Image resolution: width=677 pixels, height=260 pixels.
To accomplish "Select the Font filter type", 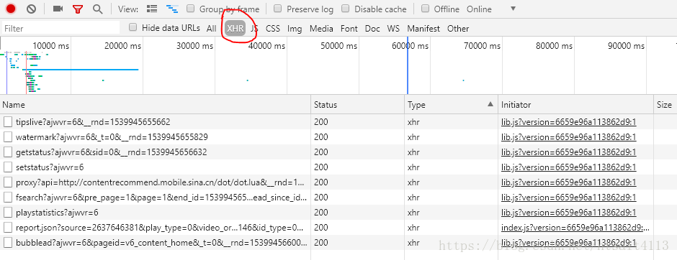I will tap(349, 29).
